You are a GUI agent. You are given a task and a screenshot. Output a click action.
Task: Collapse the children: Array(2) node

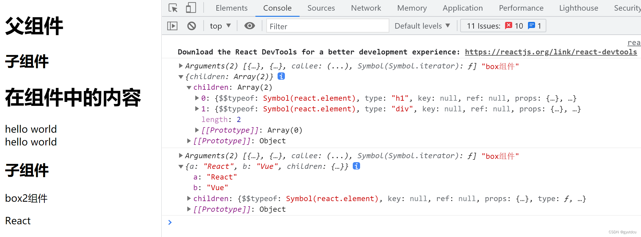[x=189, y=88]
